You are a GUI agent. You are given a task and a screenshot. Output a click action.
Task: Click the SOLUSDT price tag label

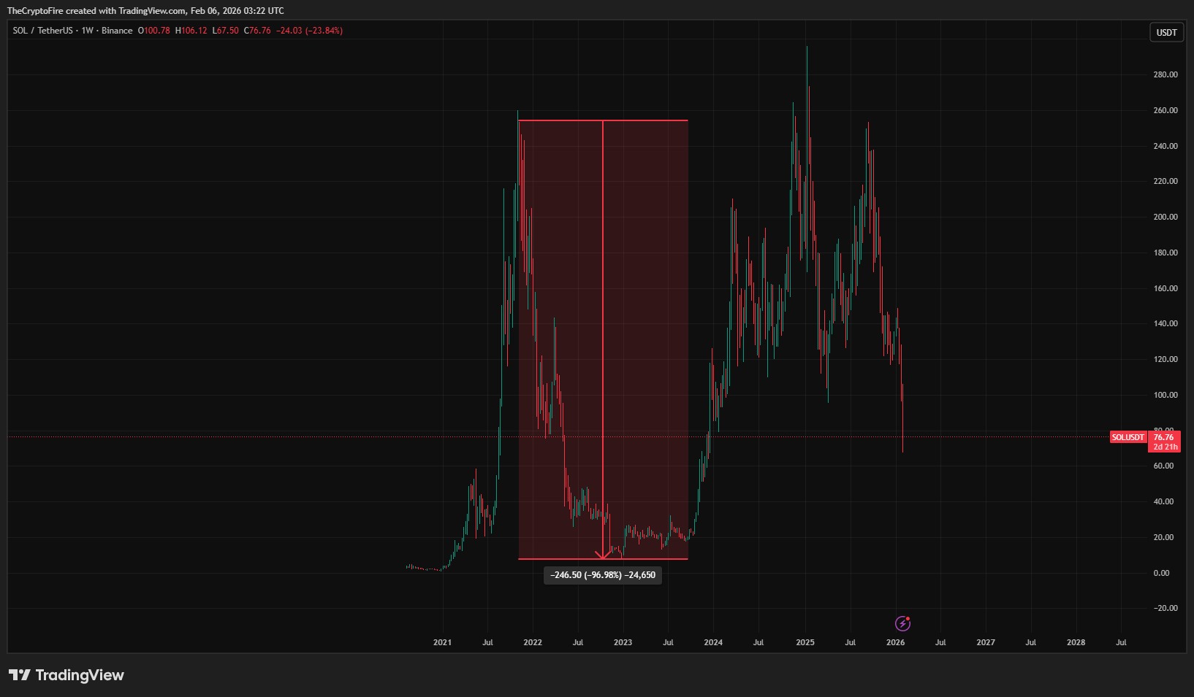click(x=1128, y=437)
